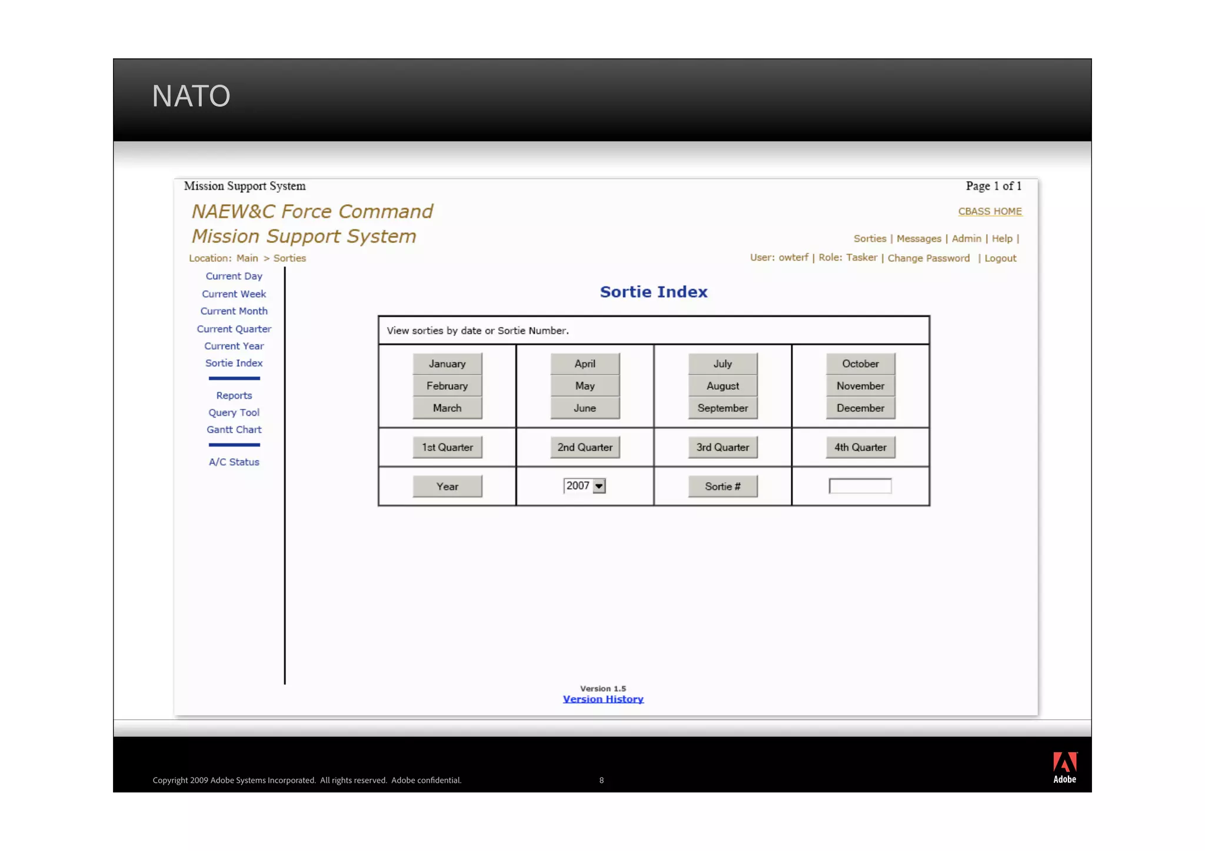Click the January button

[x=447, y=363]
